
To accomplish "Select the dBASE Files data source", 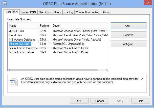I will (x=16, y=31).
